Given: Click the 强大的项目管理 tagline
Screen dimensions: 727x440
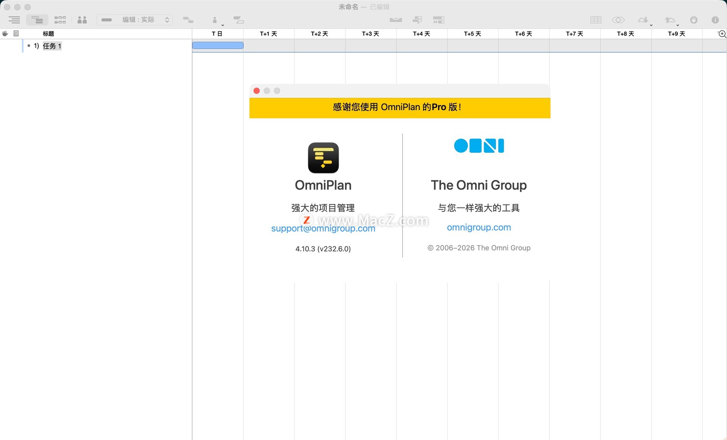Looking at the screenshot, I should tap(323, 208).
